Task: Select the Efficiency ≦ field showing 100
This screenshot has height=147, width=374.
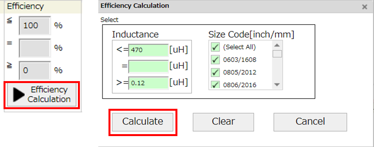Action: coord(35,25)
